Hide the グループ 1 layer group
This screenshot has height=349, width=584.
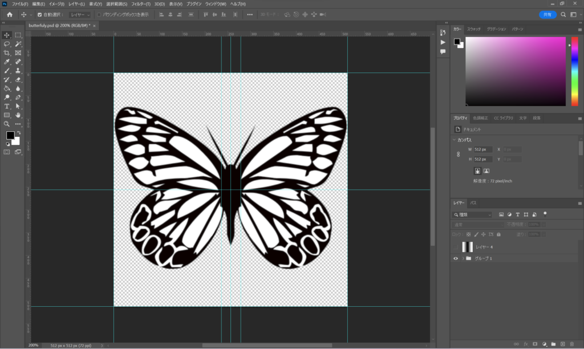(x=456, y=258)
